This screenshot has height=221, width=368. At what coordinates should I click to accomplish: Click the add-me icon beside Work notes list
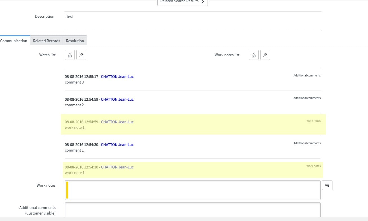[265, 55]
